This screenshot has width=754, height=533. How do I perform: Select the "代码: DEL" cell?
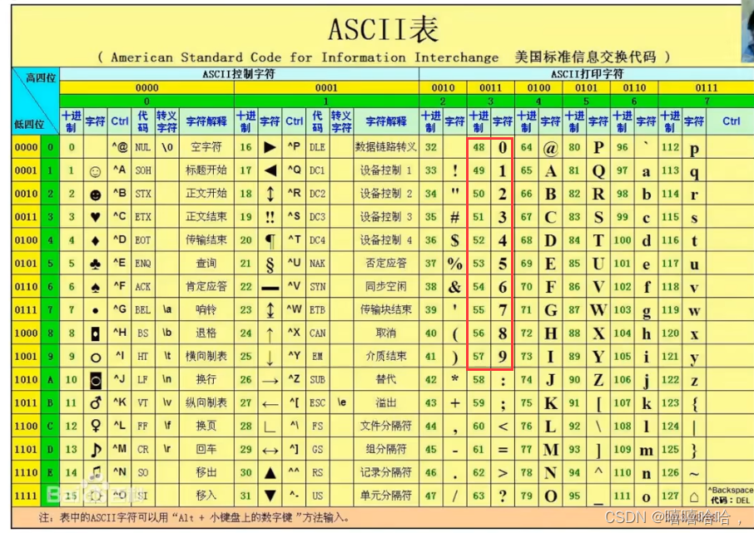730,501
